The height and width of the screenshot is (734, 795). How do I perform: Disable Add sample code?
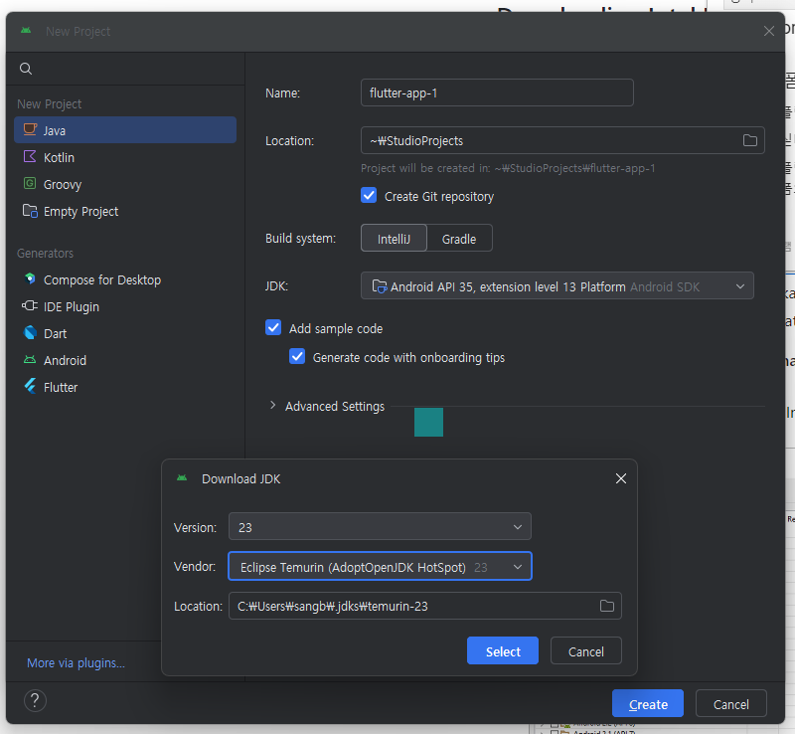[273, 327]
